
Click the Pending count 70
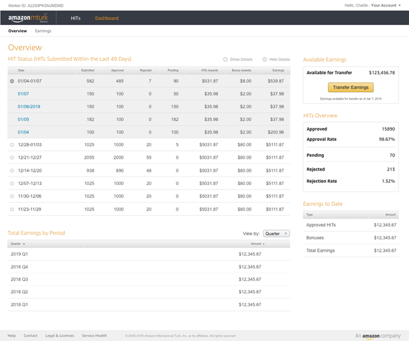point(392,155)
